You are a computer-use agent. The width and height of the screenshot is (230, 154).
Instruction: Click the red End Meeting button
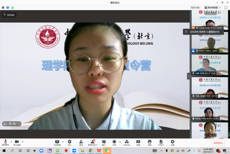(x=218, y=143)
